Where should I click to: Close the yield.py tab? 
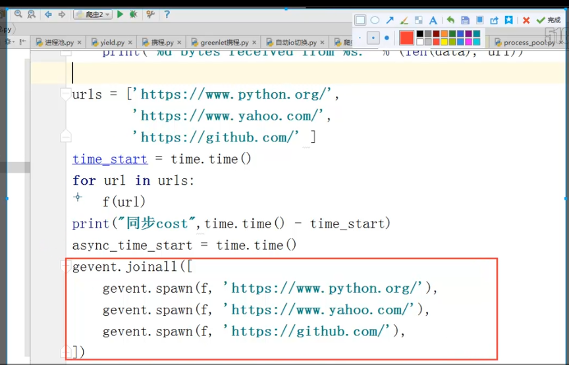coord(130,42)
